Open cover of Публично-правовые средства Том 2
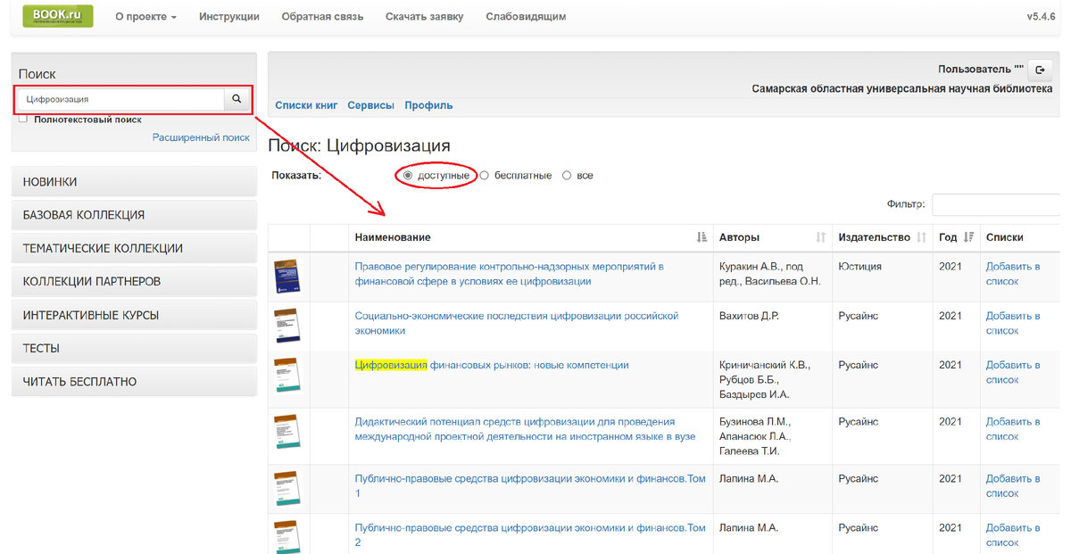The height and width of the screenshot is (554, 1071). 287,536
